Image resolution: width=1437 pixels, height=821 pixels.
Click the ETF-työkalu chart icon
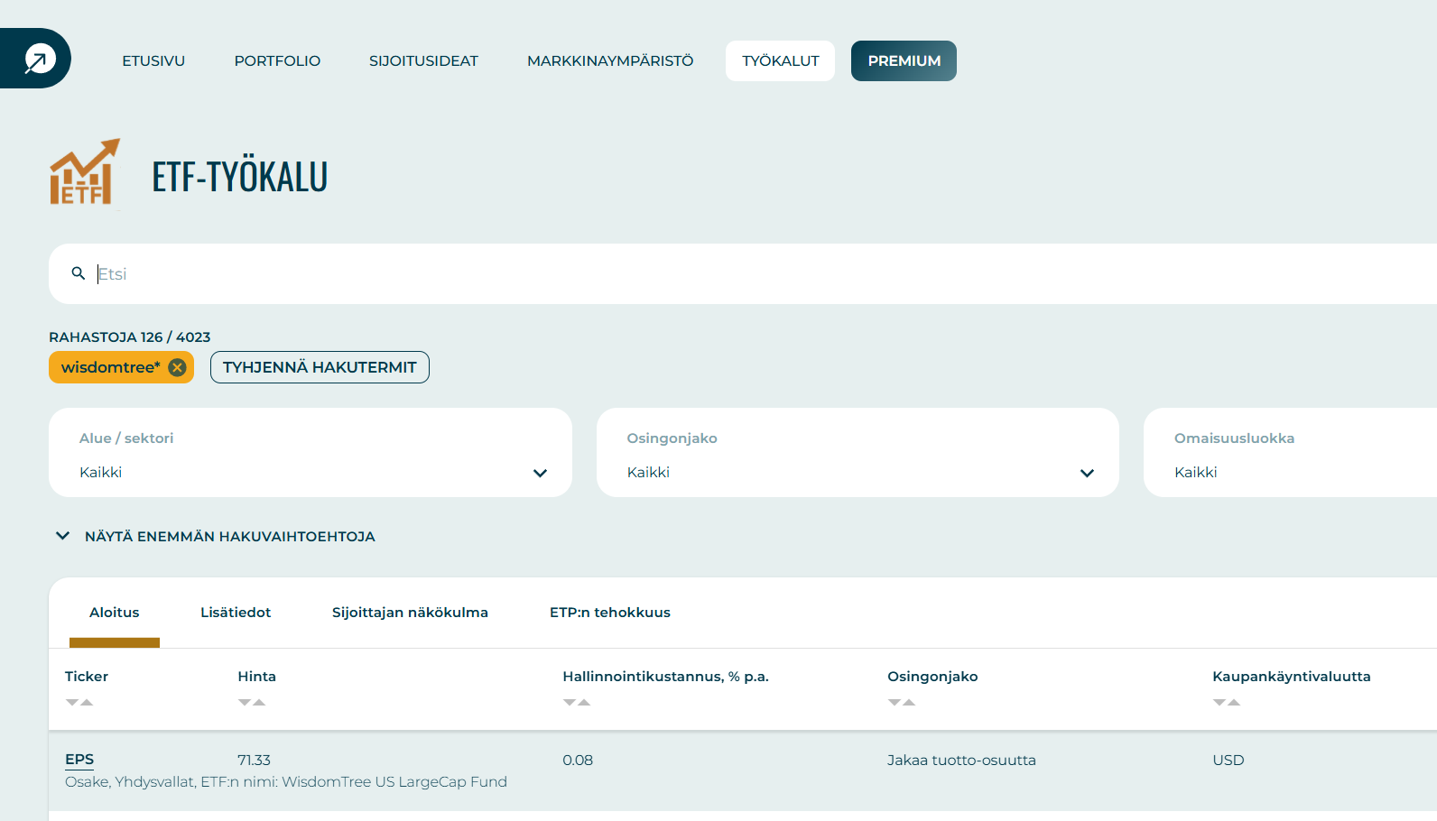(84, 172)
